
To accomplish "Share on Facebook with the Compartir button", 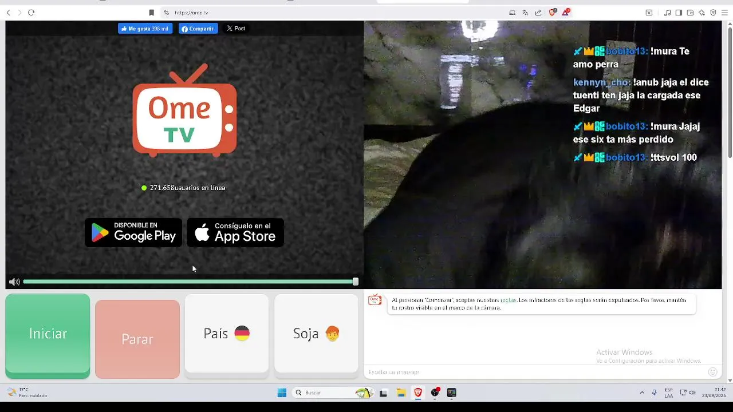I will (198, 29).
